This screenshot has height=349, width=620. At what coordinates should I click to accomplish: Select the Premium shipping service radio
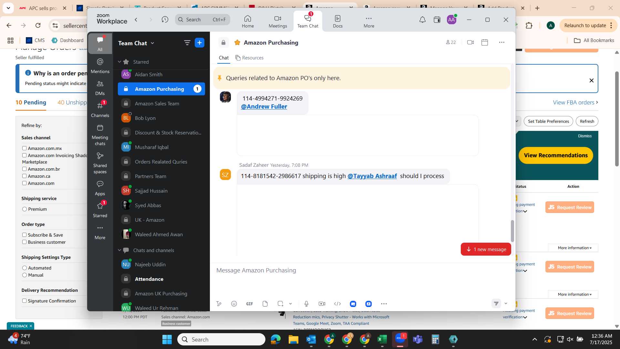click(x=25, y=209)
